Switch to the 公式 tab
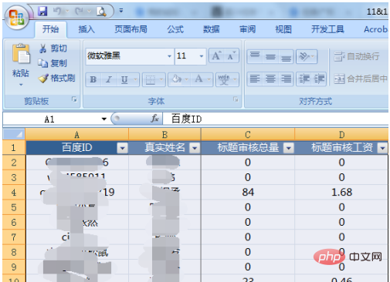 [x=175, y=29]
